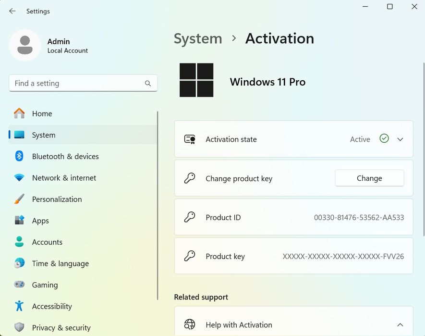Open Gaming settings
The height and width of the screenshot is (336, 425).
click(x=83, y=285)
